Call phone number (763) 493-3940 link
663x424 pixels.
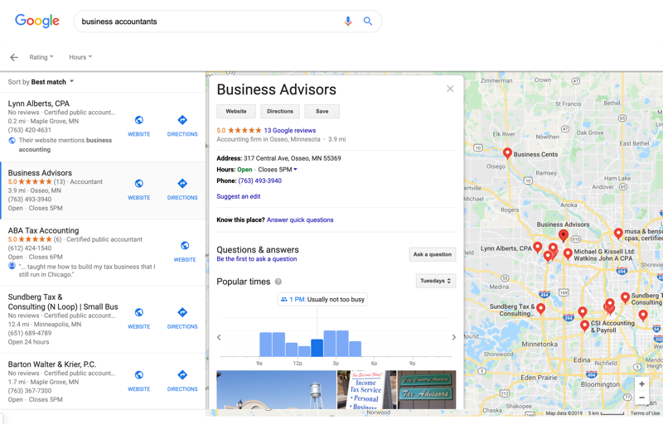(x=259, y=181)
